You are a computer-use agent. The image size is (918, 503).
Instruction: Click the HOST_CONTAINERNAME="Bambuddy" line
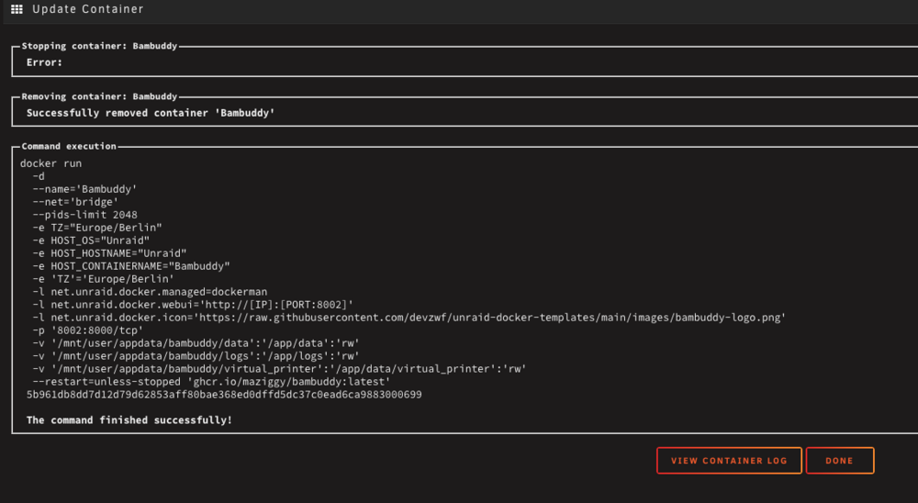click(x=131, y=266)
